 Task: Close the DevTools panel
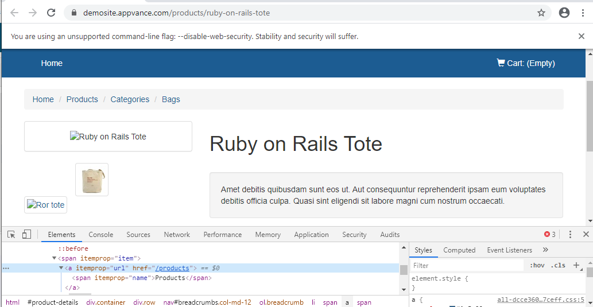tap(586, 234)
